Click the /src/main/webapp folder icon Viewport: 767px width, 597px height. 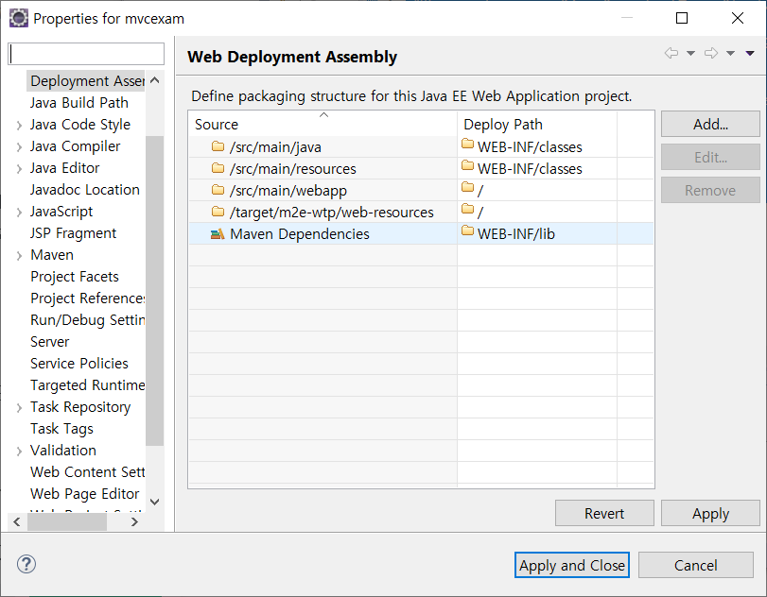218,190
